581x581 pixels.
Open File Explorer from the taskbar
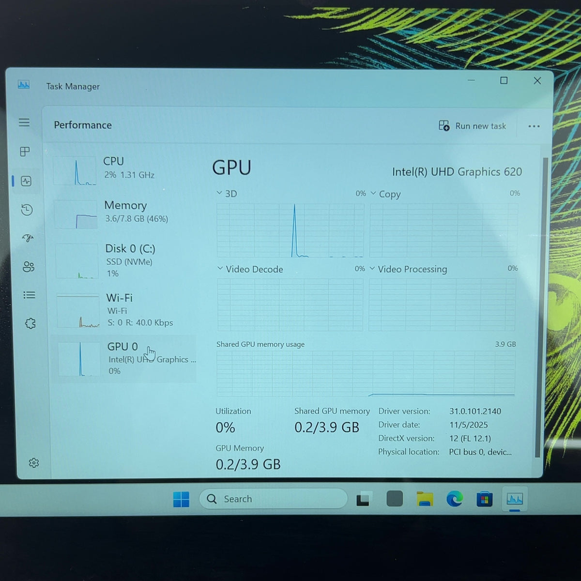(x=425, y=499)
